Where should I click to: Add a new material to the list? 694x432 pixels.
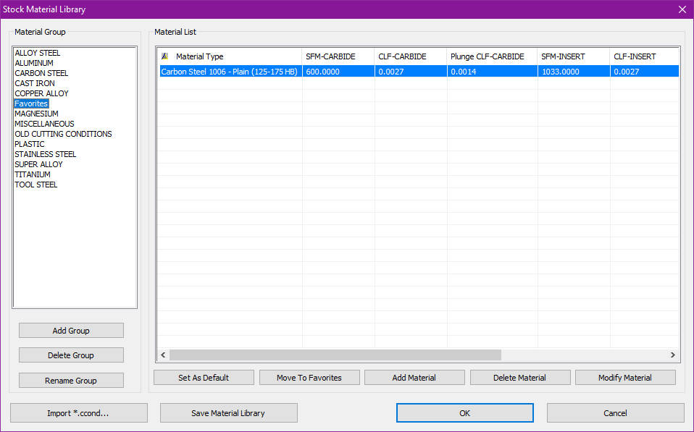click(x=414, y=377)
